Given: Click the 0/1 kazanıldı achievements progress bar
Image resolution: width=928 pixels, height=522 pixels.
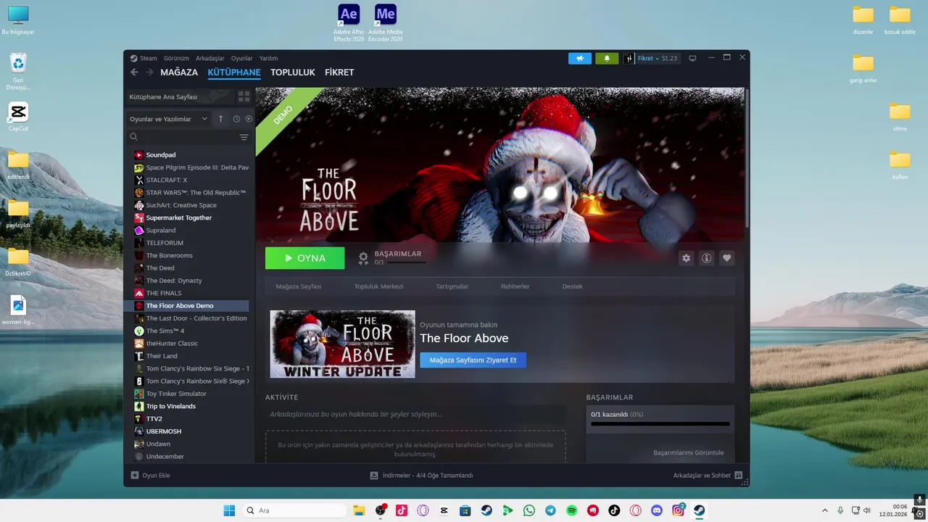Looking at the screenshot, I should (660, 423).
